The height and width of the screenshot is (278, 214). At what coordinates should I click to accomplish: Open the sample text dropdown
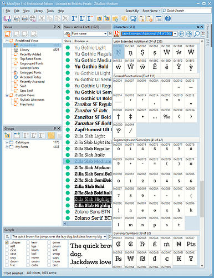click(x=105, y=236)
